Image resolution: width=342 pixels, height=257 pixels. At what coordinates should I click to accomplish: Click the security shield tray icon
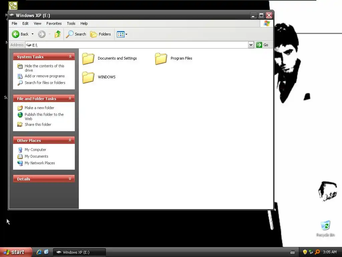305,252
